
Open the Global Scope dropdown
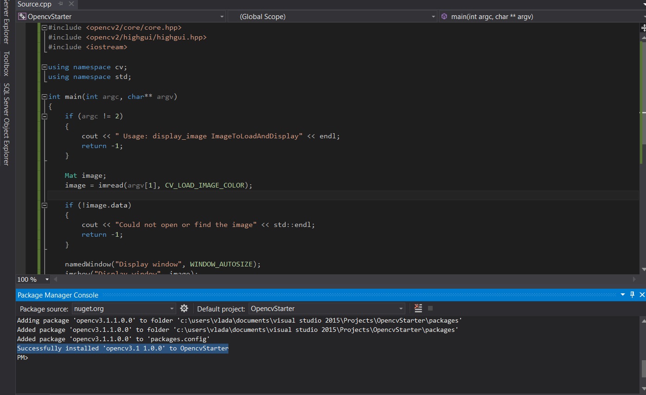pos(433,16)
